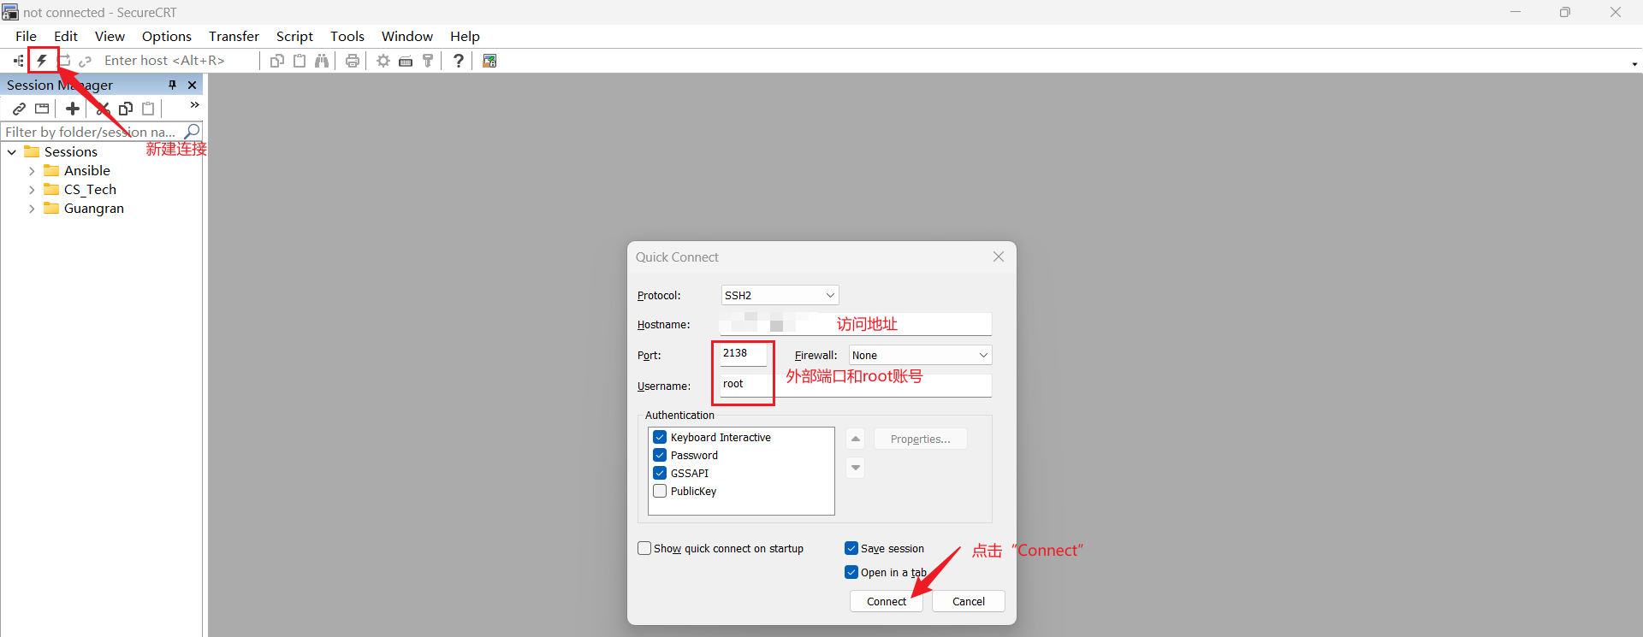This screenshot has width=1643, height=637.
Task: Launch SecureFX icon in toolbar
Action: pos(489,61)
